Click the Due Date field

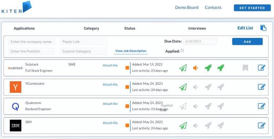(200, 41)
